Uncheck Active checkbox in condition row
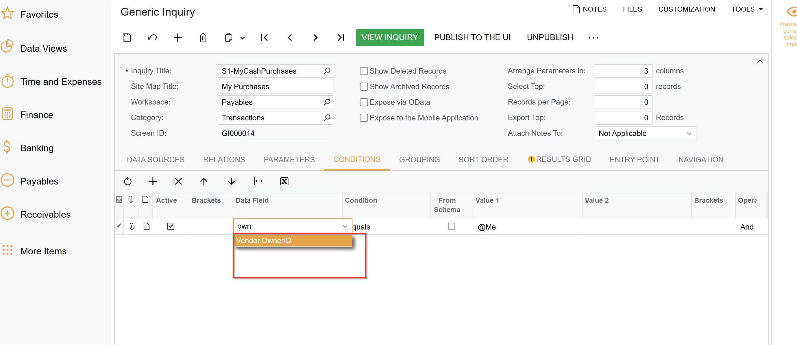797x345 pixels. 171,226
